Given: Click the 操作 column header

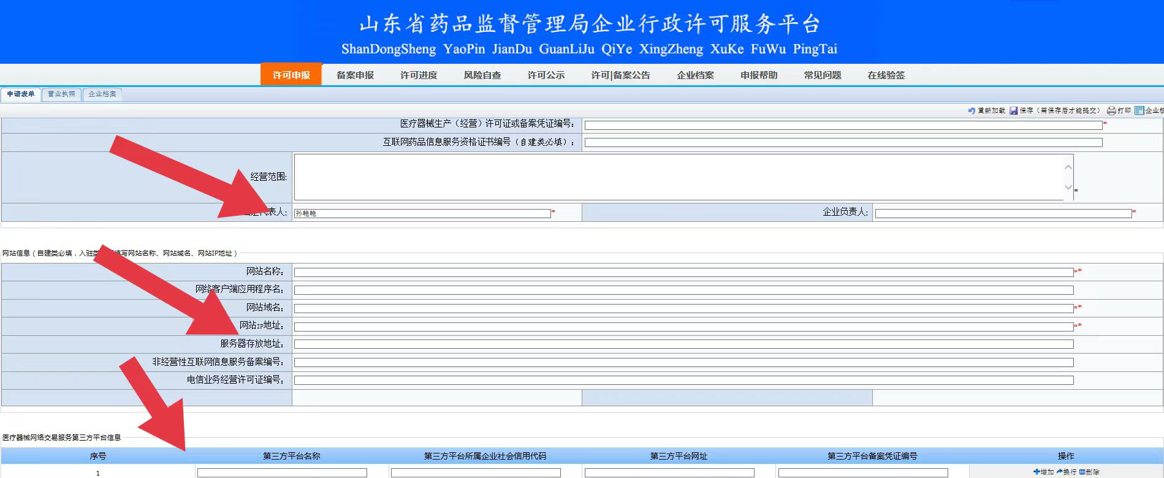Looking at the screenshot, I should point(1066,456).
